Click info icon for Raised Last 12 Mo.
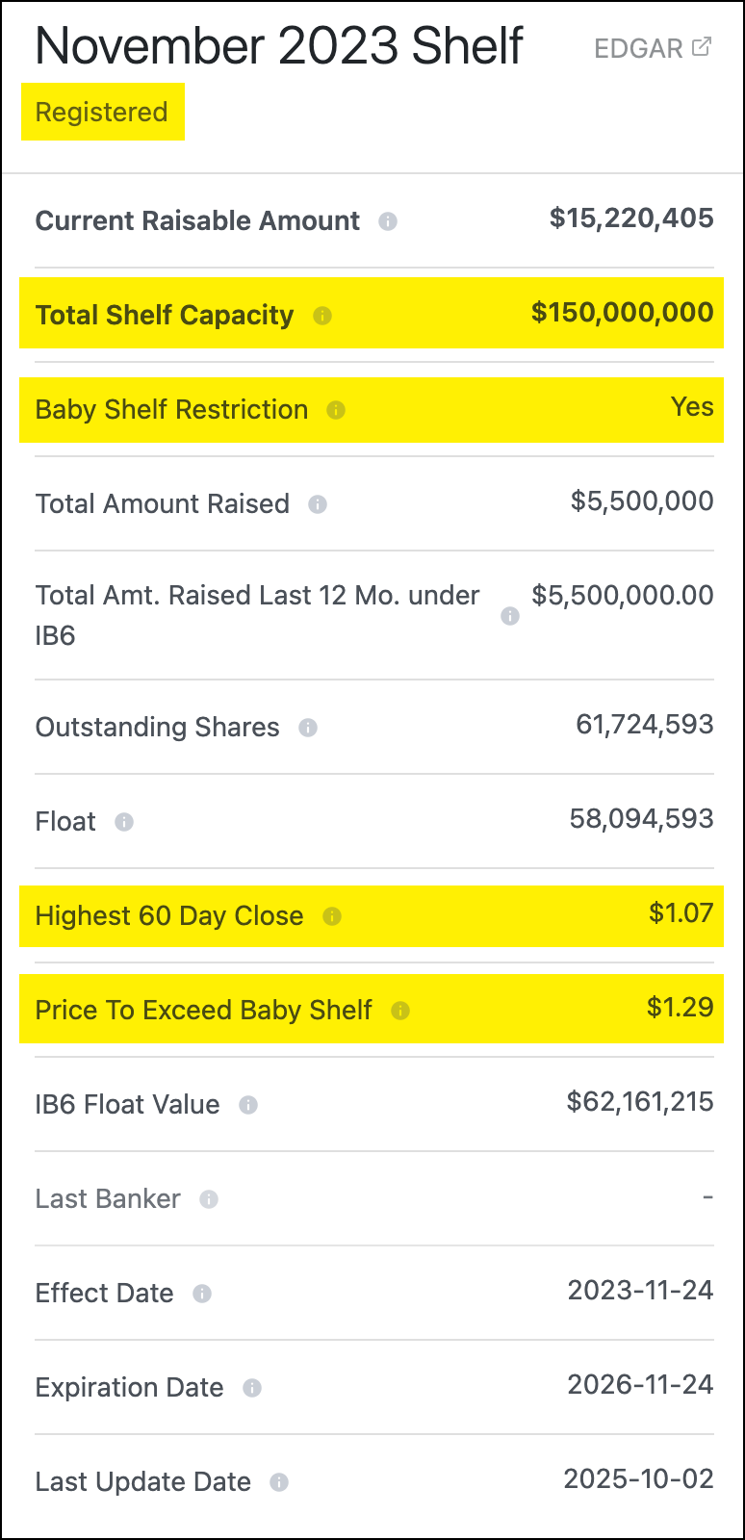Image resolution: width=745 pixels, height=1540 pixels. tap(510, 616)
